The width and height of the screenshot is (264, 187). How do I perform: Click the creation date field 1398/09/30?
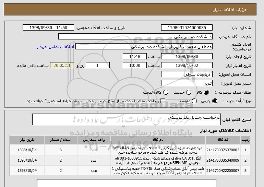coord(187,56)
